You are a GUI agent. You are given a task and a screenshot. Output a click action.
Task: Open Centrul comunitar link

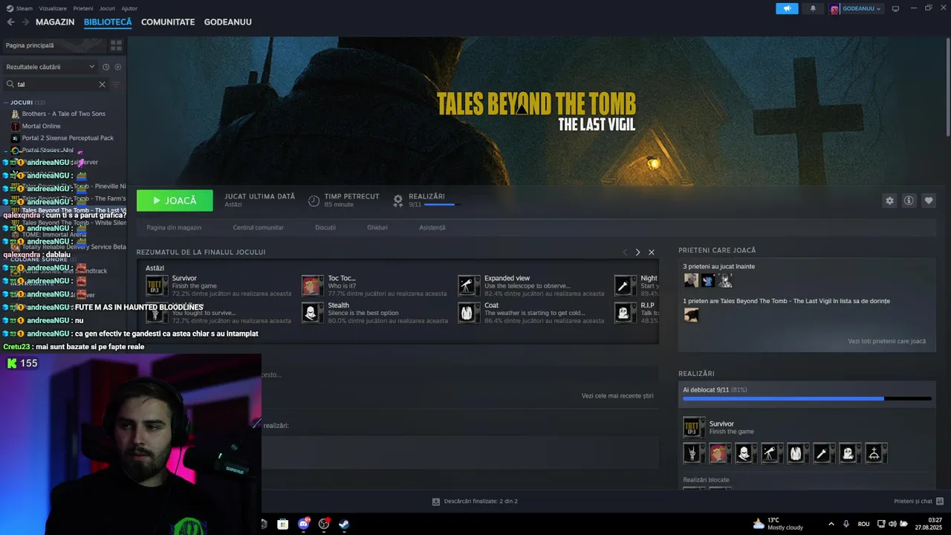[x=259, y=227]
